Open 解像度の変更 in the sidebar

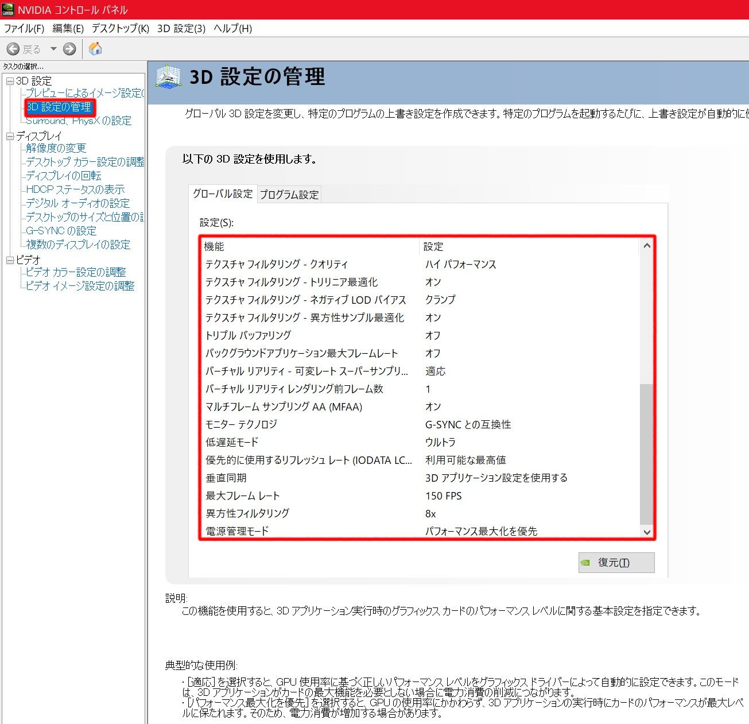tap(56, 148)
